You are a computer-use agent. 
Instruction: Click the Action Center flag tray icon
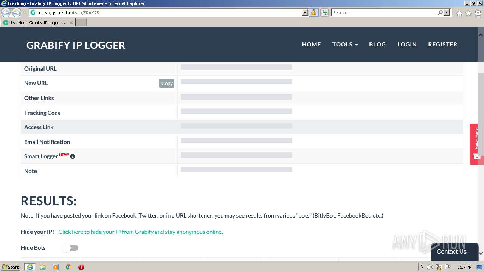pos(448,267)
